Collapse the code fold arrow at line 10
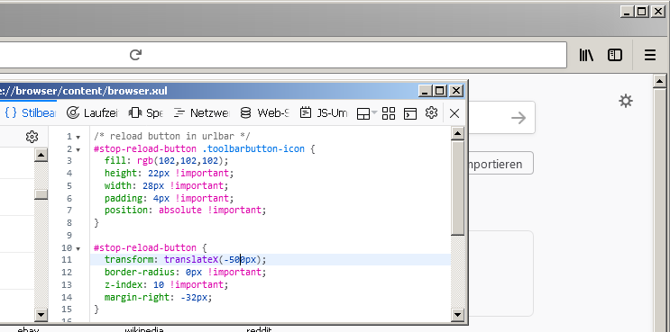 pos(78,248)
